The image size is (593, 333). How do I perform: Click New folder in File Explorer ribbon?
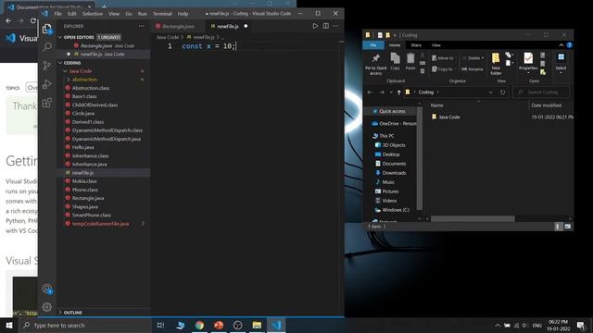click(x=496, y=64)
